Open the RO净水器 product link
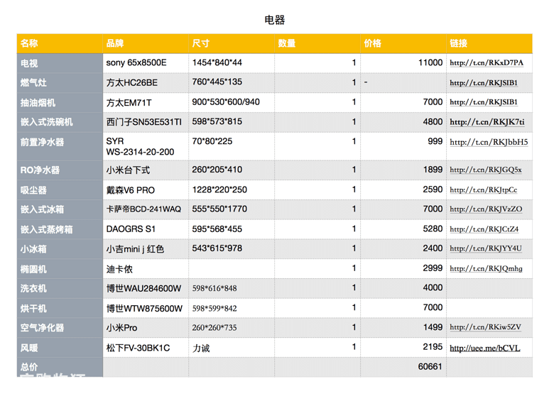 point(485,170)
